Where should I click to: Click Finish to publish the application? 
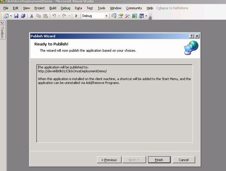[x=159, y=160]
